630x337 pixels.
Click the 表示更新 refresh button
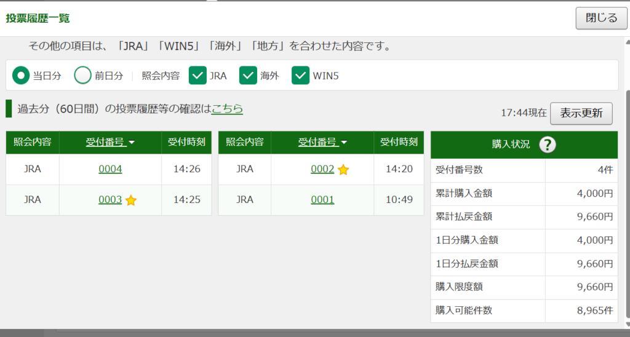[581, 113]
